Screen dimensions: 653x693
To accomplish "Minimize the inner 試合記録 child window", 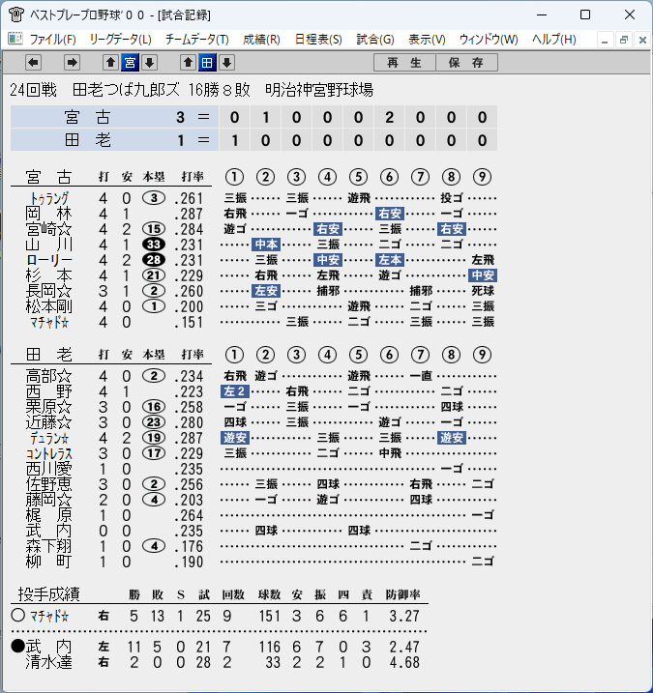I will coord(605,41).
